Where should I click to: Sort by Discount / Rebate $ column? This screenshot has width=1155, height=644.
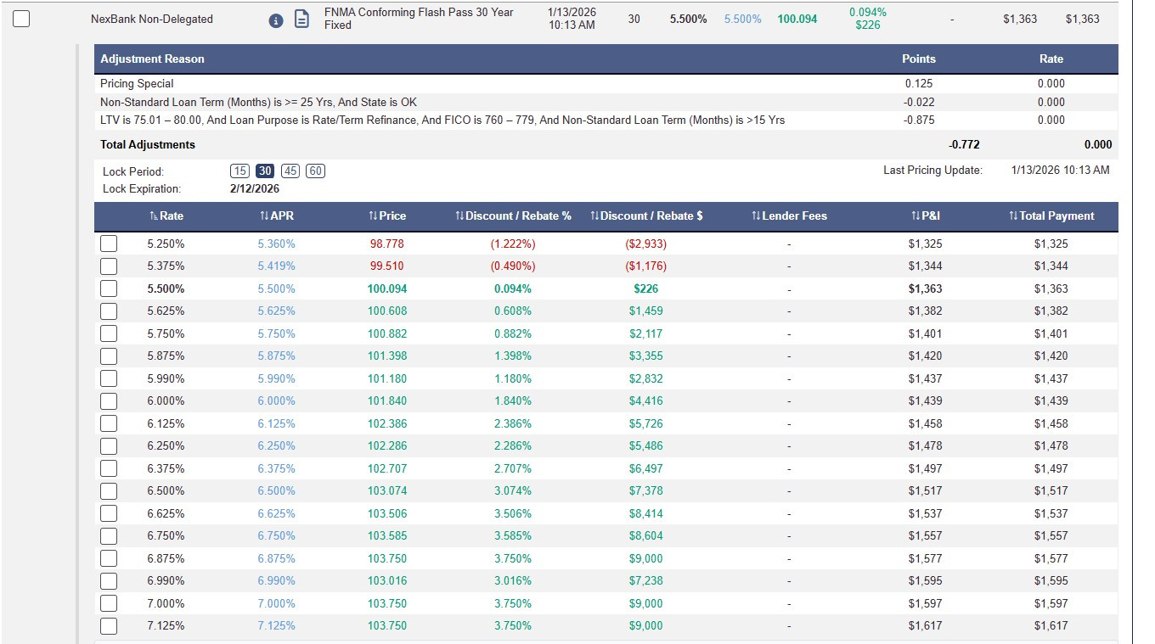click(646, 216)
